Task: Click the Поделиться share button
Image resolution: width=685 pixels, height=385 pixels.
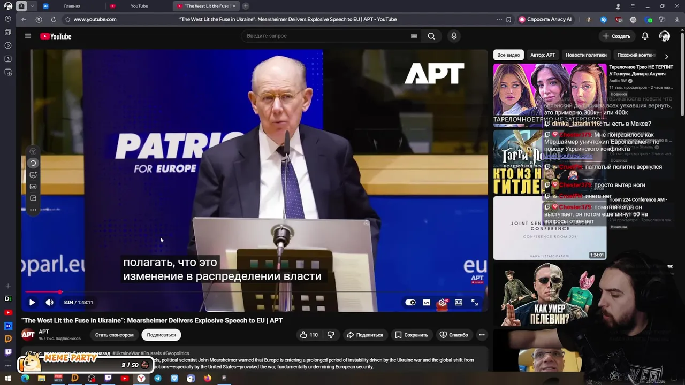Action: coord(364,335)
